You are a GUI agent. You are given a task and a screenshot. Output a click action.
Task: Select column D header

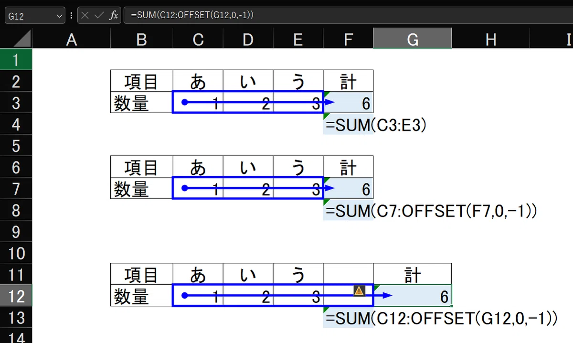point(248,39)
